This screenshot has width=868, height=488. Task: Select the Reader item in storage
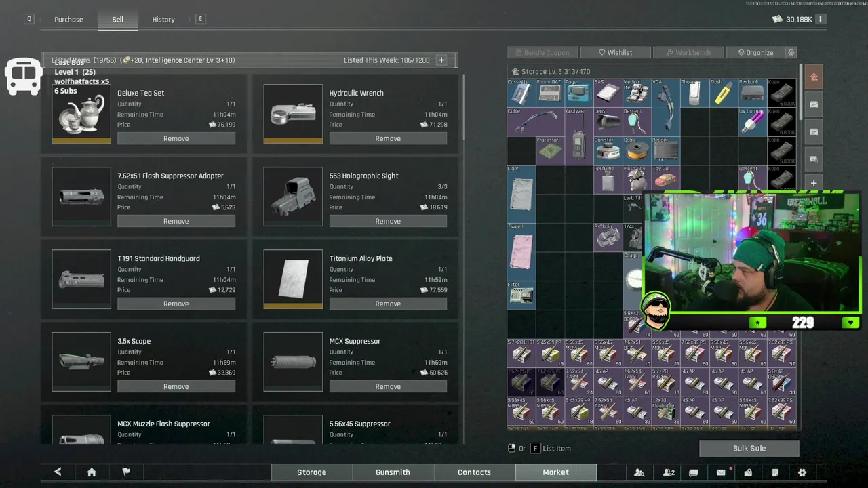click(665, 150)
